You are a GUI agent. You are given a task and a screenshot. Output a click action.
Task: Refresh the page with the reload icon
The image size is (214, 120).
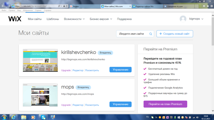67,6
